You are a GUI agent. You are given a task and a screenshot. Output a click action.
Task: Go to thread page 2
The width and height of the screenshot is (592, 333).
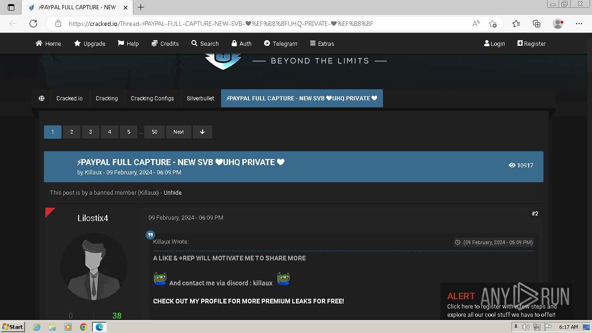pyautogui.click(x=72, y=132)
